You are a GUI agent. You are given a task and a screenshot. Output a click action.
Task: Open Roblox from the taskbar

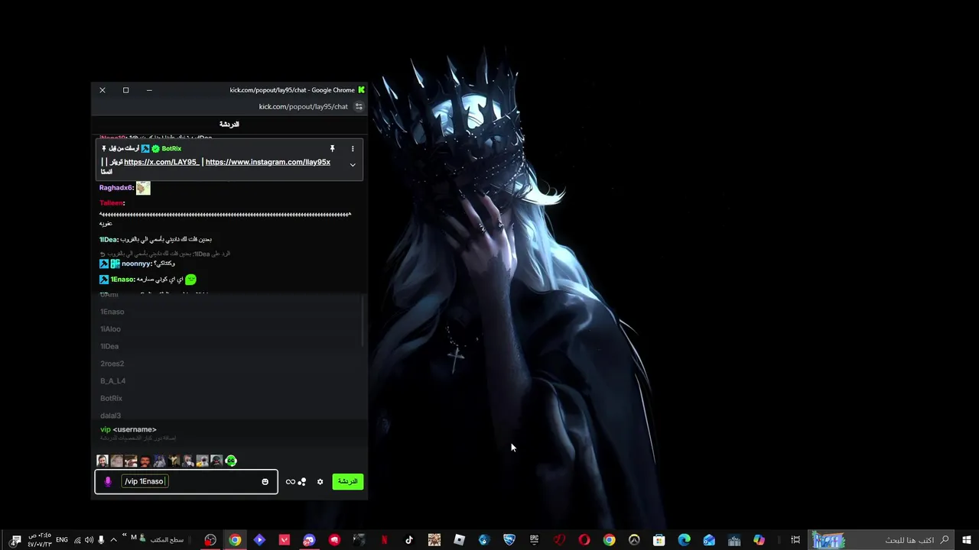pos(459,540)
